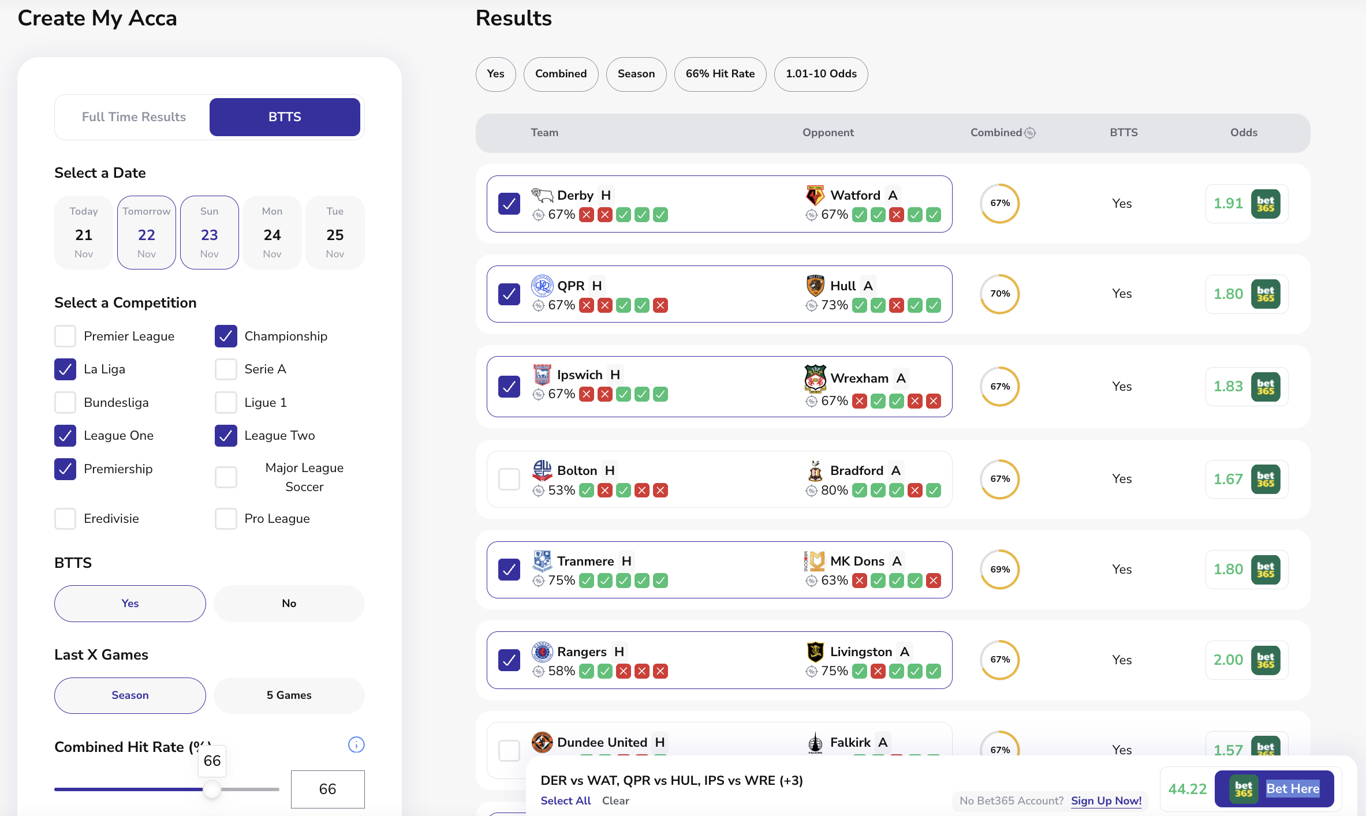Click the Bolton club badge
This screenshot has height=816, width=1366.
(x=542, y=470)
